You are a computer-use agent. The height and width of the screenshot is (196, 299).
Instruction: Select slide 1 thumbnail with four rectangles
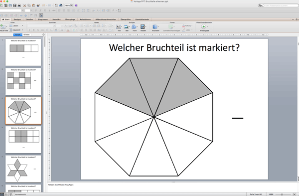(23, 52)
